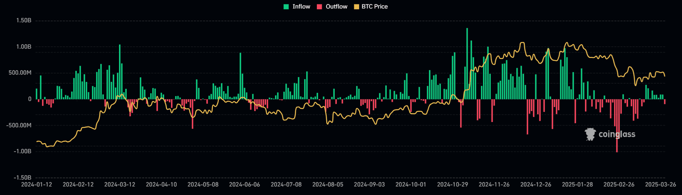
Task: Click the yellow BTC Price legend square
Action: pyautogui.click(x=357, y=7)
